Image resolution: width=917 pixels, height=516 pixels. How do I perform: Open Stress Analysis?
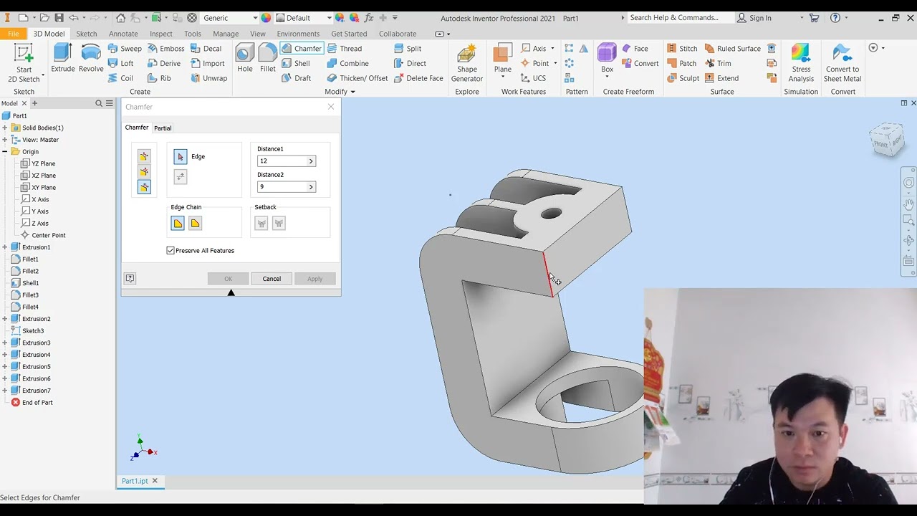801,63
